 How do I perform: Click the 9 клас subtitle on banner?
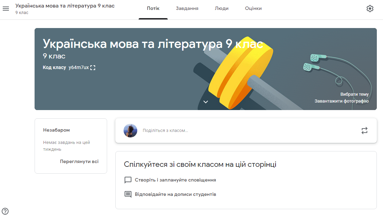(x=54, y=56)
